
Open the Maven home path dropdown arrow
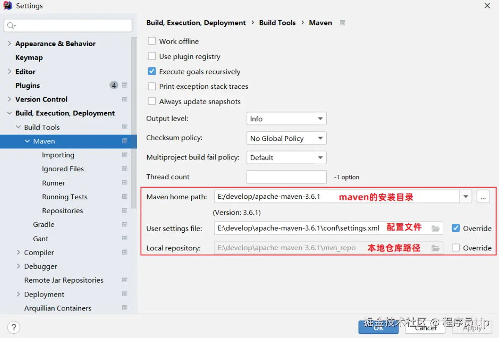coord(466,197)
